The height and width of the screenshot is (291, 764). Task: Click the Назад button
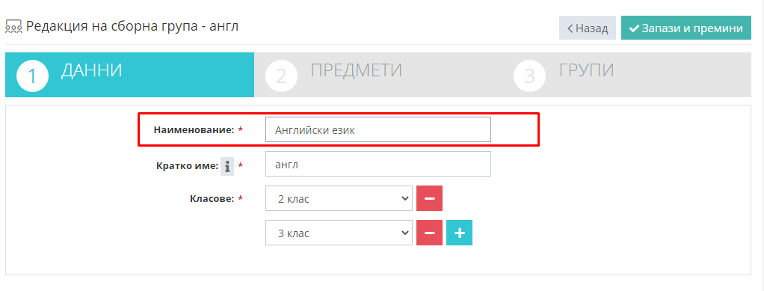(x=588, y=28)
